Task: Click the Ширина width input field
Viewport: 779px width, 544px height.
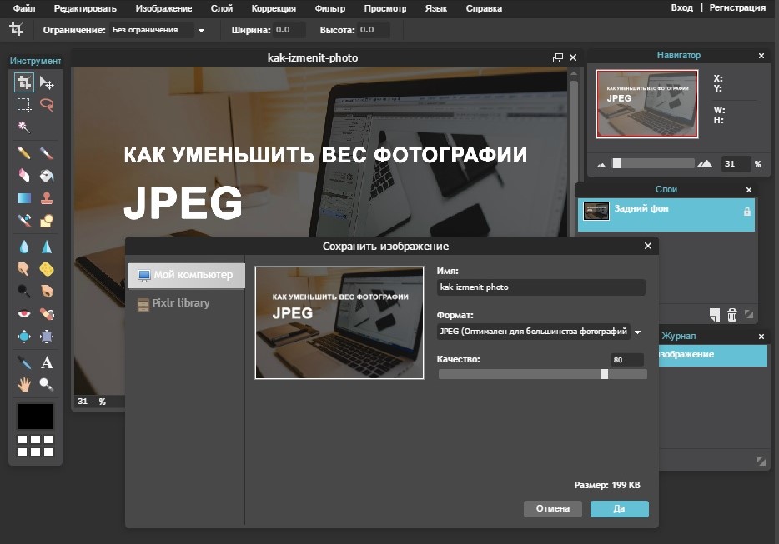Action: (289, 30)
